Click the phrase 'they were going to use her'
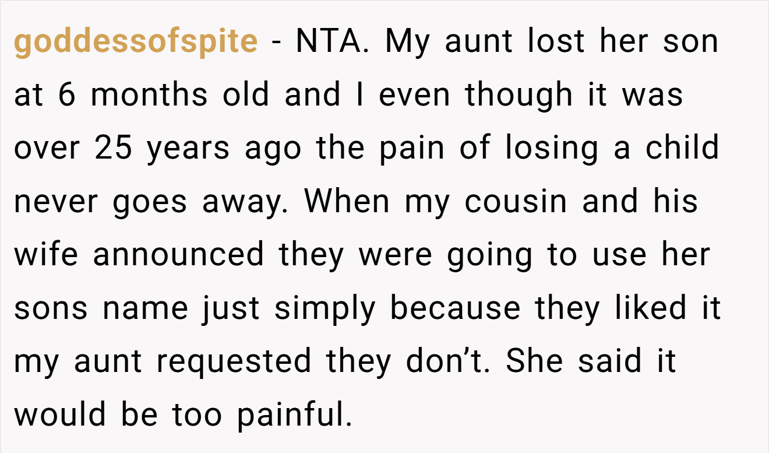The image size is (769, 453). pyautogui.click(x=494, y=255)
